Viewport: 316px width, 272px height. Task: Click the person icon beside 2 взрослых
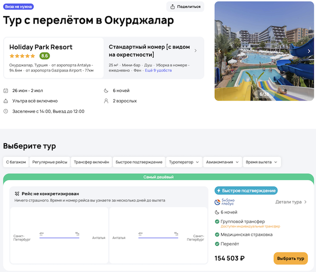[107, 101]
